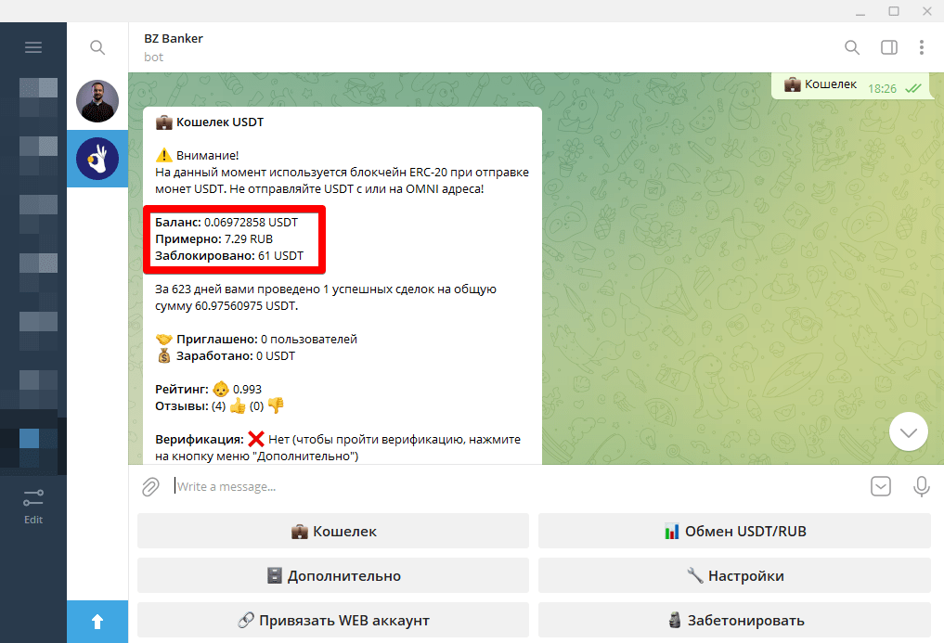Screen dimensions: 944x643
Task: Attach a file with the paperclip icon
Action: point(150,486)
